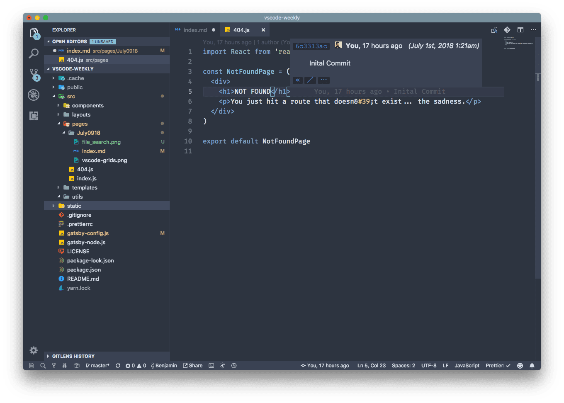This screenshot has height=403, width=564.
Task: Expand the .cache folder
Action: (75, 78)
